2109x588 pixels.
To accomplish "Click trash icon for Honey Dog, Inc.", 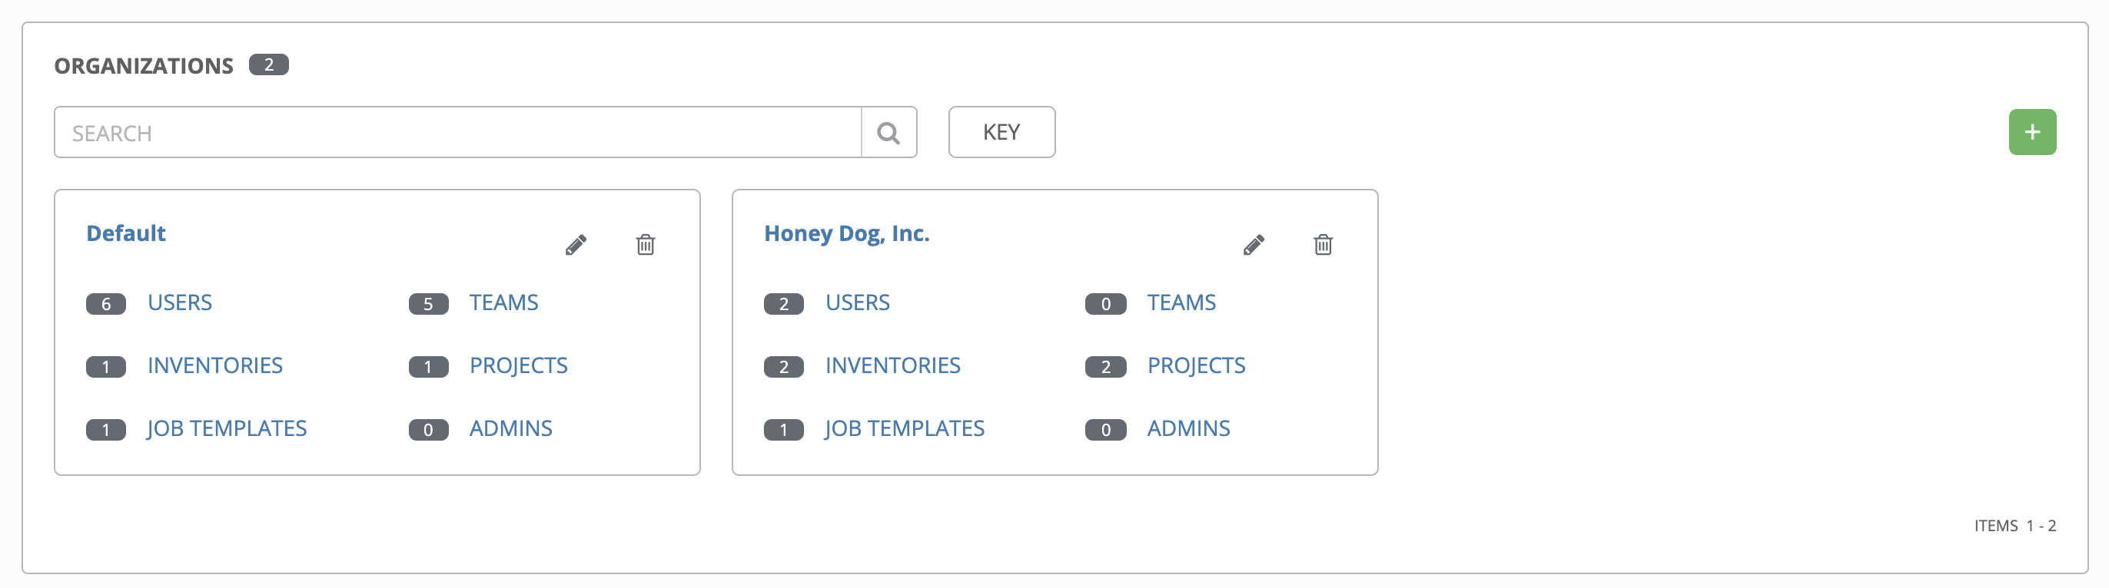I will coord(1322,245).
